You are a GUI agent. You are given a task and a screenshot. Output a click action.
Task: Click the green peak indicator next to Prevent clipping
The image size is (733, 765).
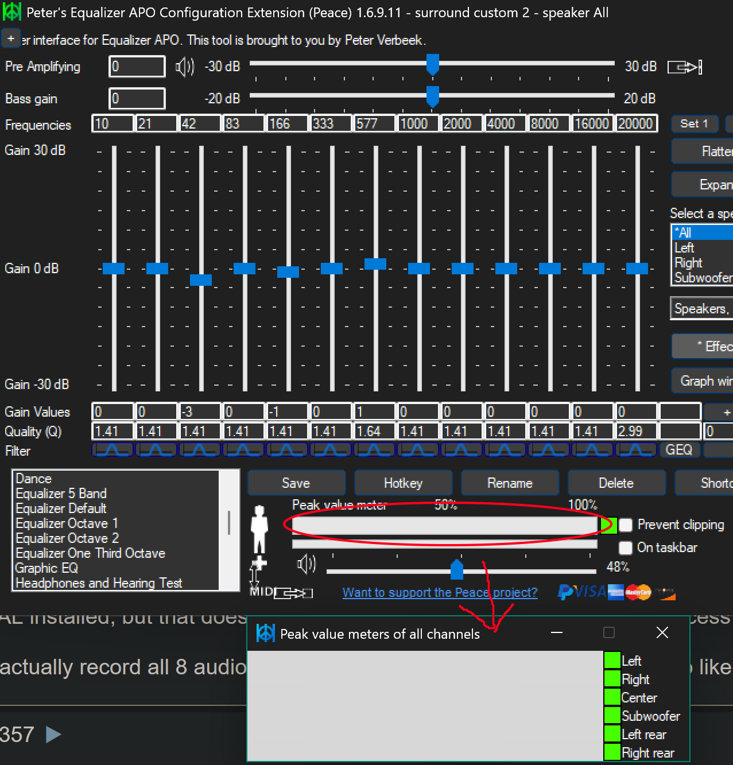click(608, 525)
